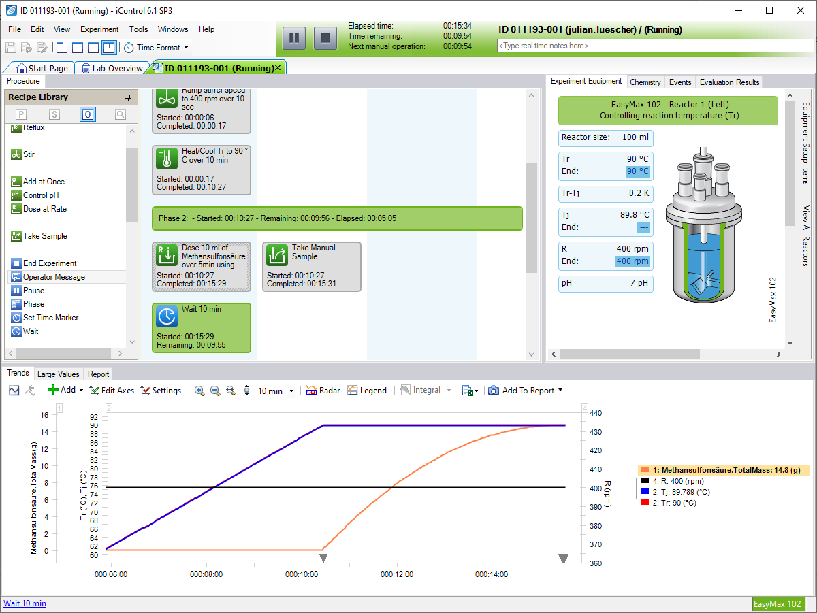The height and width of the screenshot is (613, 817).
Task: Open the Add trend dropdown
Action: (x=65, y=391)
